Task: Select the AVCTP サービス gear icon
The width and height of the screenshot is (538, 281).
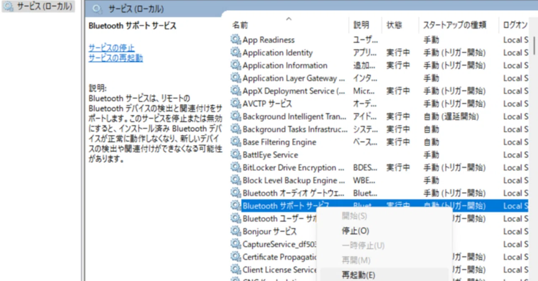Action: [235, 103]
